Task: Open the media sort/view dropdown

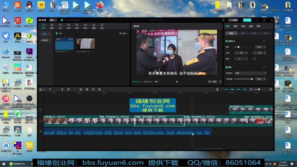Action: 123,34
